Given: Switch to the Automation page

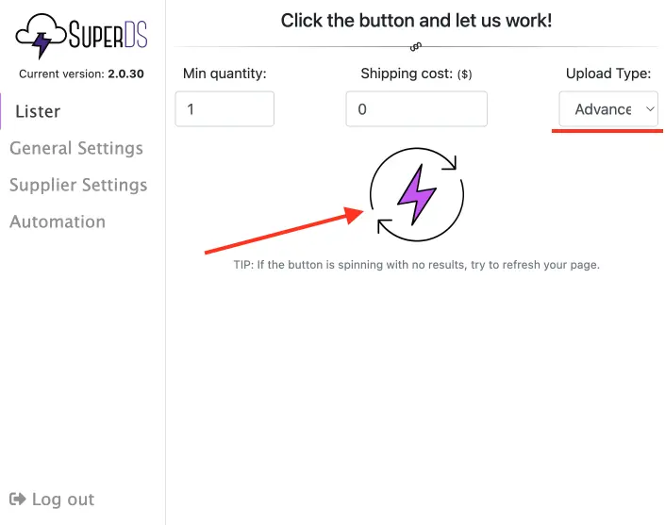Looking at the screenshot, I should coord(58,221).
